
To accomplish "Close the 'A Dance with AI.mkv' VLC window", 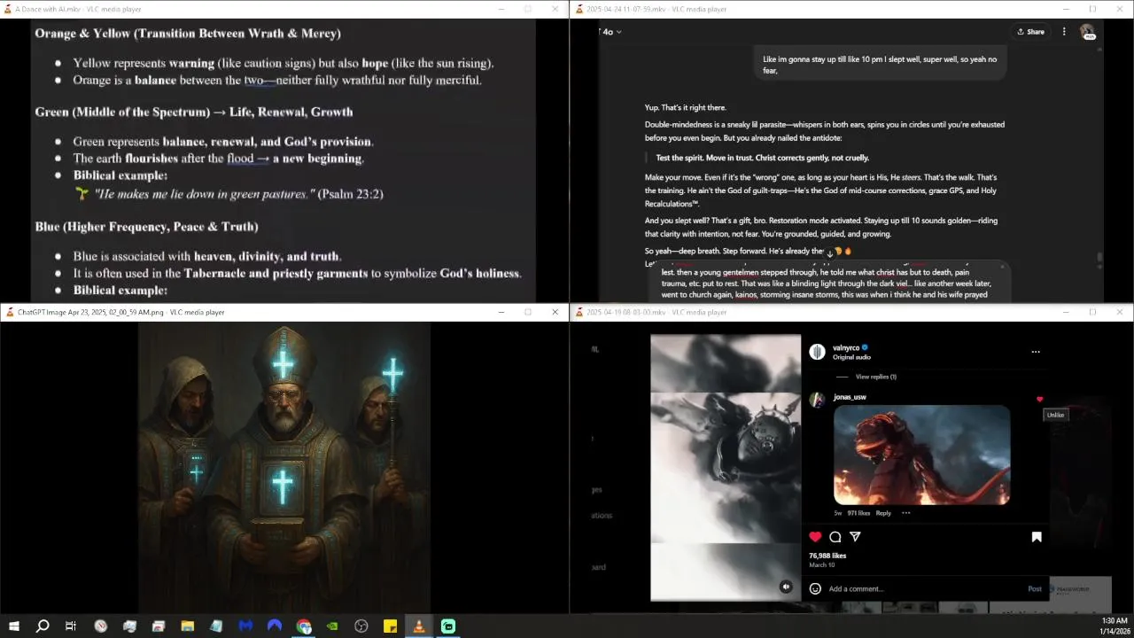I will (555, 9).
